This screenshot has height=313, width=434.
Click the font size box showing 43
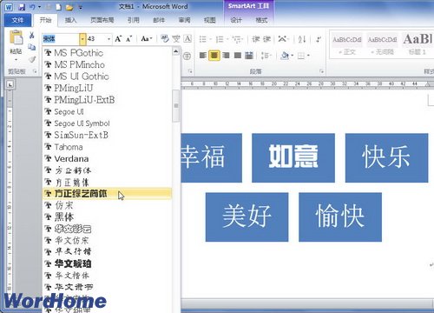point(96,39)
